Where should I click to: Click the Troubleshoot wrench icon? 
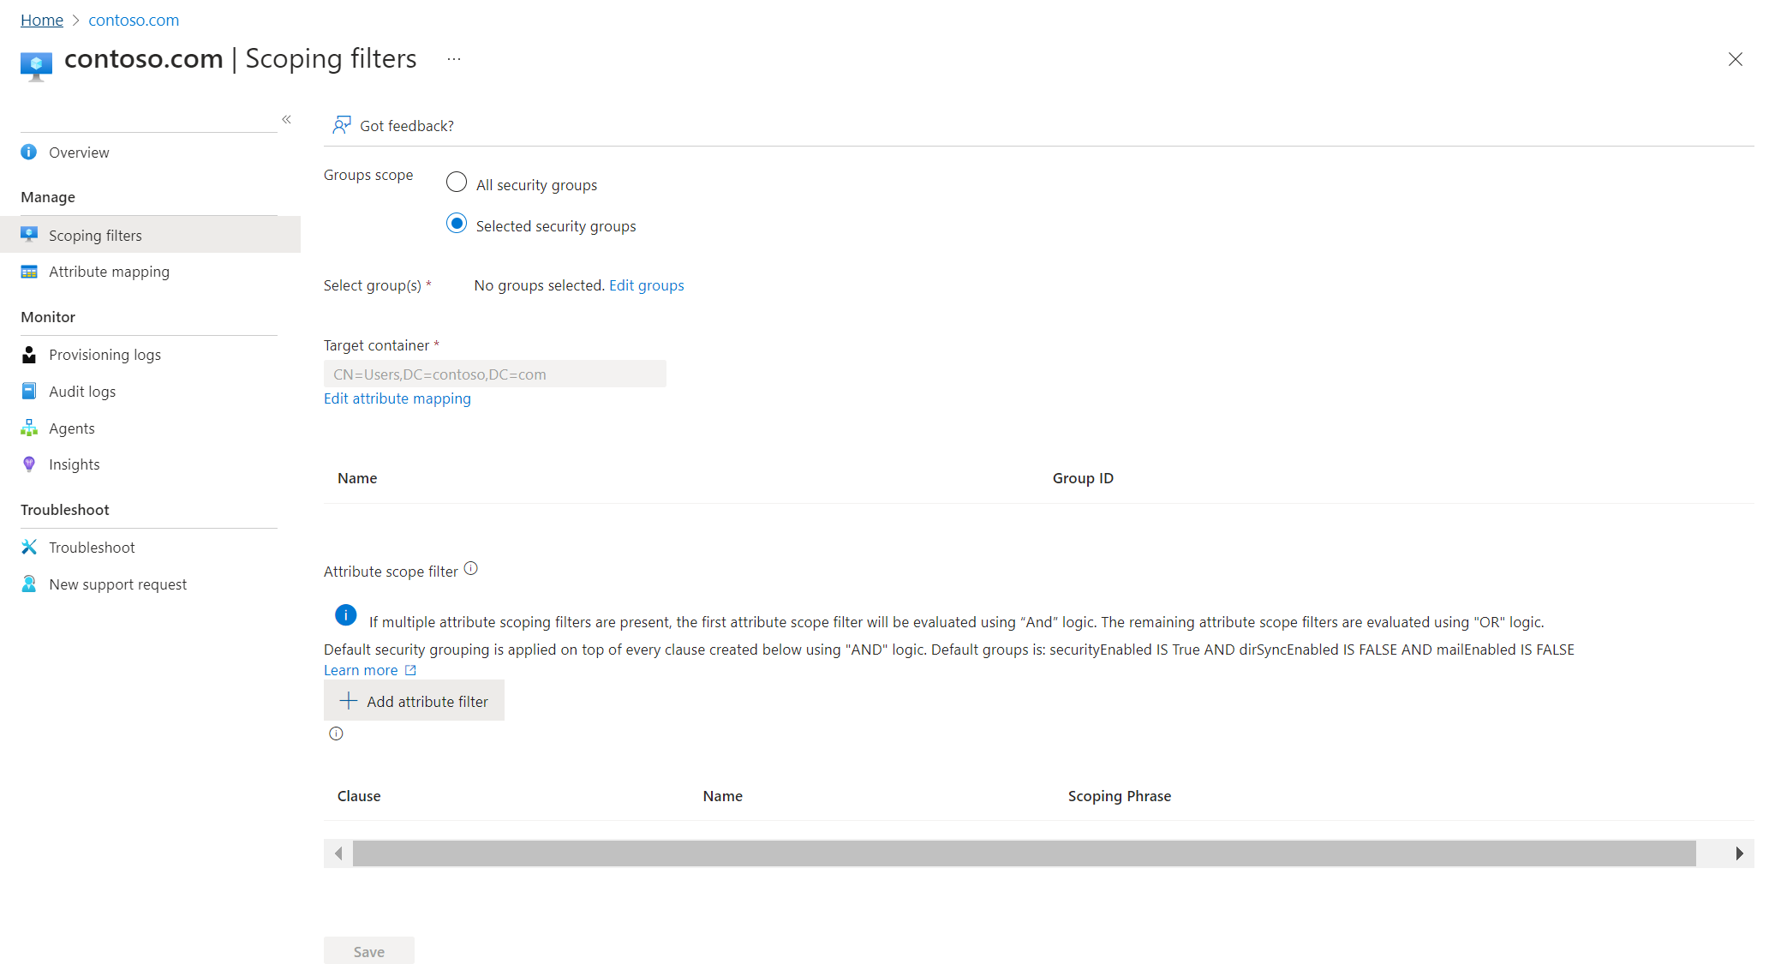pyautogui.click(x=29, y=548)
